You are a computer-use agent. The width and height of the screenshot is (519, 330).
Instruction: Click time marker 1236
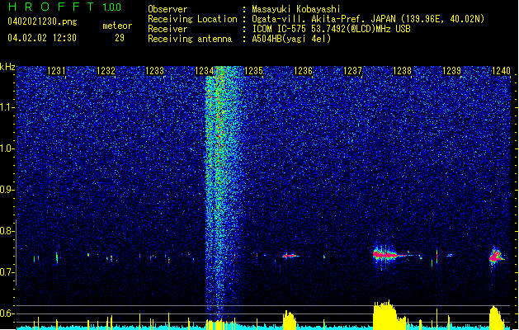[303, 71]
